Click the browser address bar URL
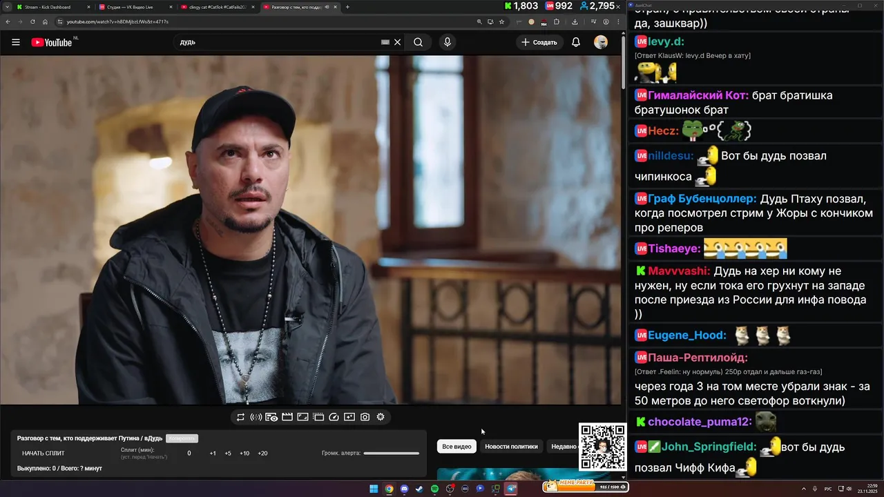 coord(117,21)
